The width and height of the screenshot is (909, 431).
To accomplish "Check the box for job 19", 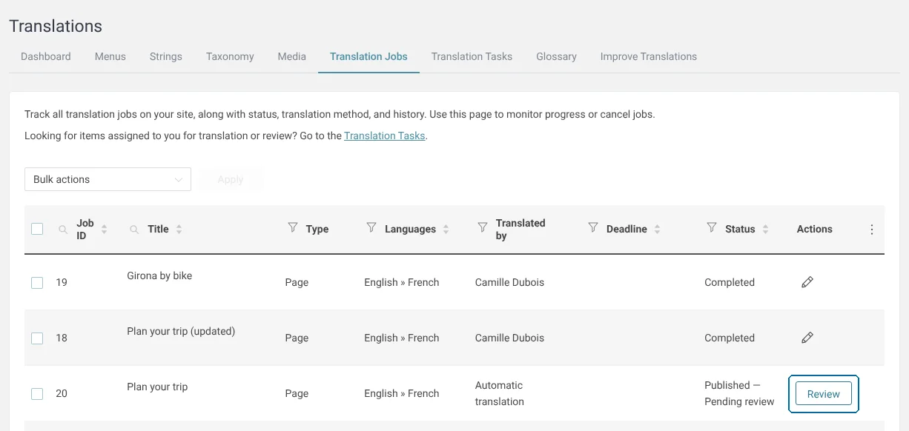I will click(37, 283).
